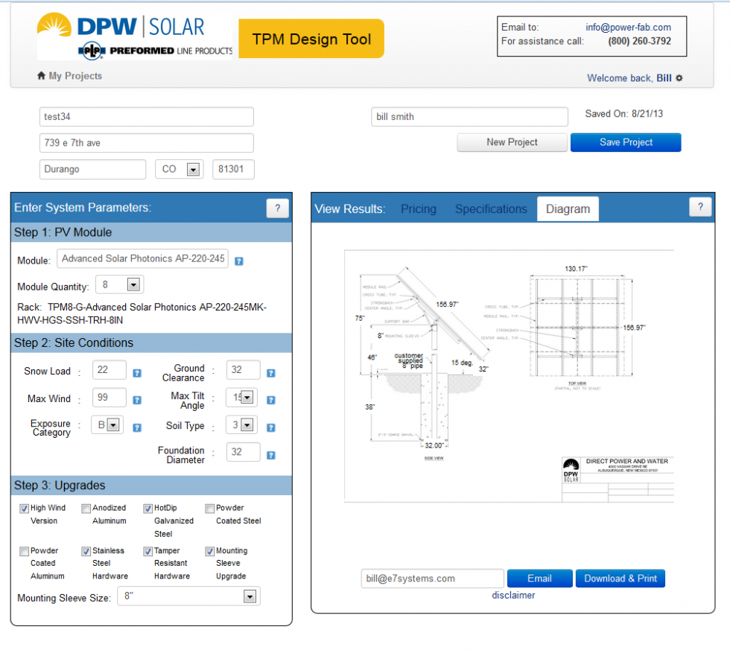Switch to the Pricing tab
730x653 pixels.
(x=418, y=209)
